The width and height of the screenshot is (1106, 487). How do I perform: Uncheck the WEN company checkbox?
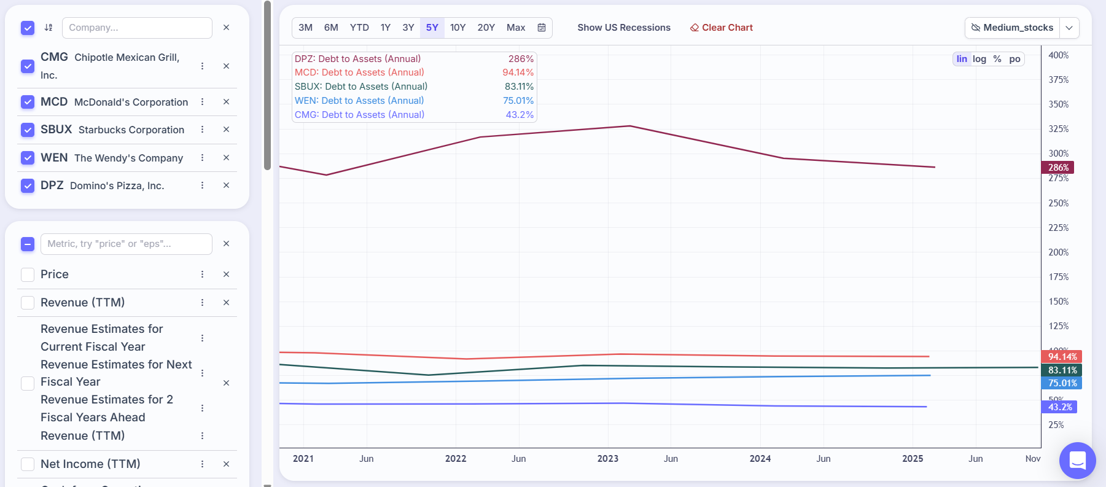pos(28,158)
